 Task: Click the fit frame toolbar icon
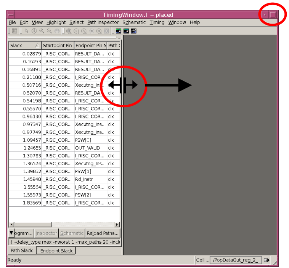106,31
